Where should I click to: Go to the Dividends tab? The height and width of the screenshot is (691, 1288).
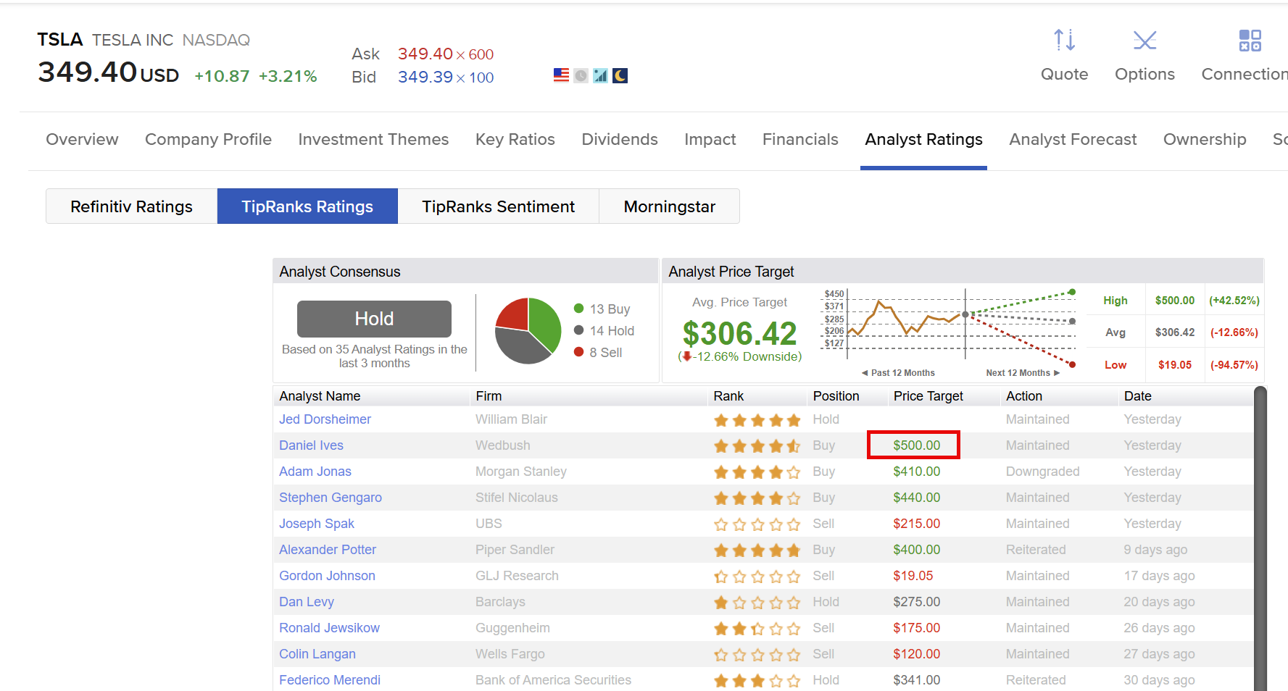tap(620, 139)
